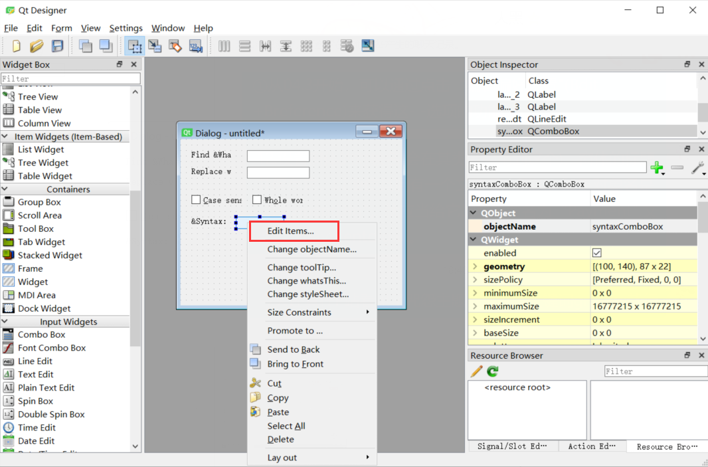The height and width of the screenshot is (467, 708).
Task: Switch to the Action Editor tab
Action: click(592, 446)
